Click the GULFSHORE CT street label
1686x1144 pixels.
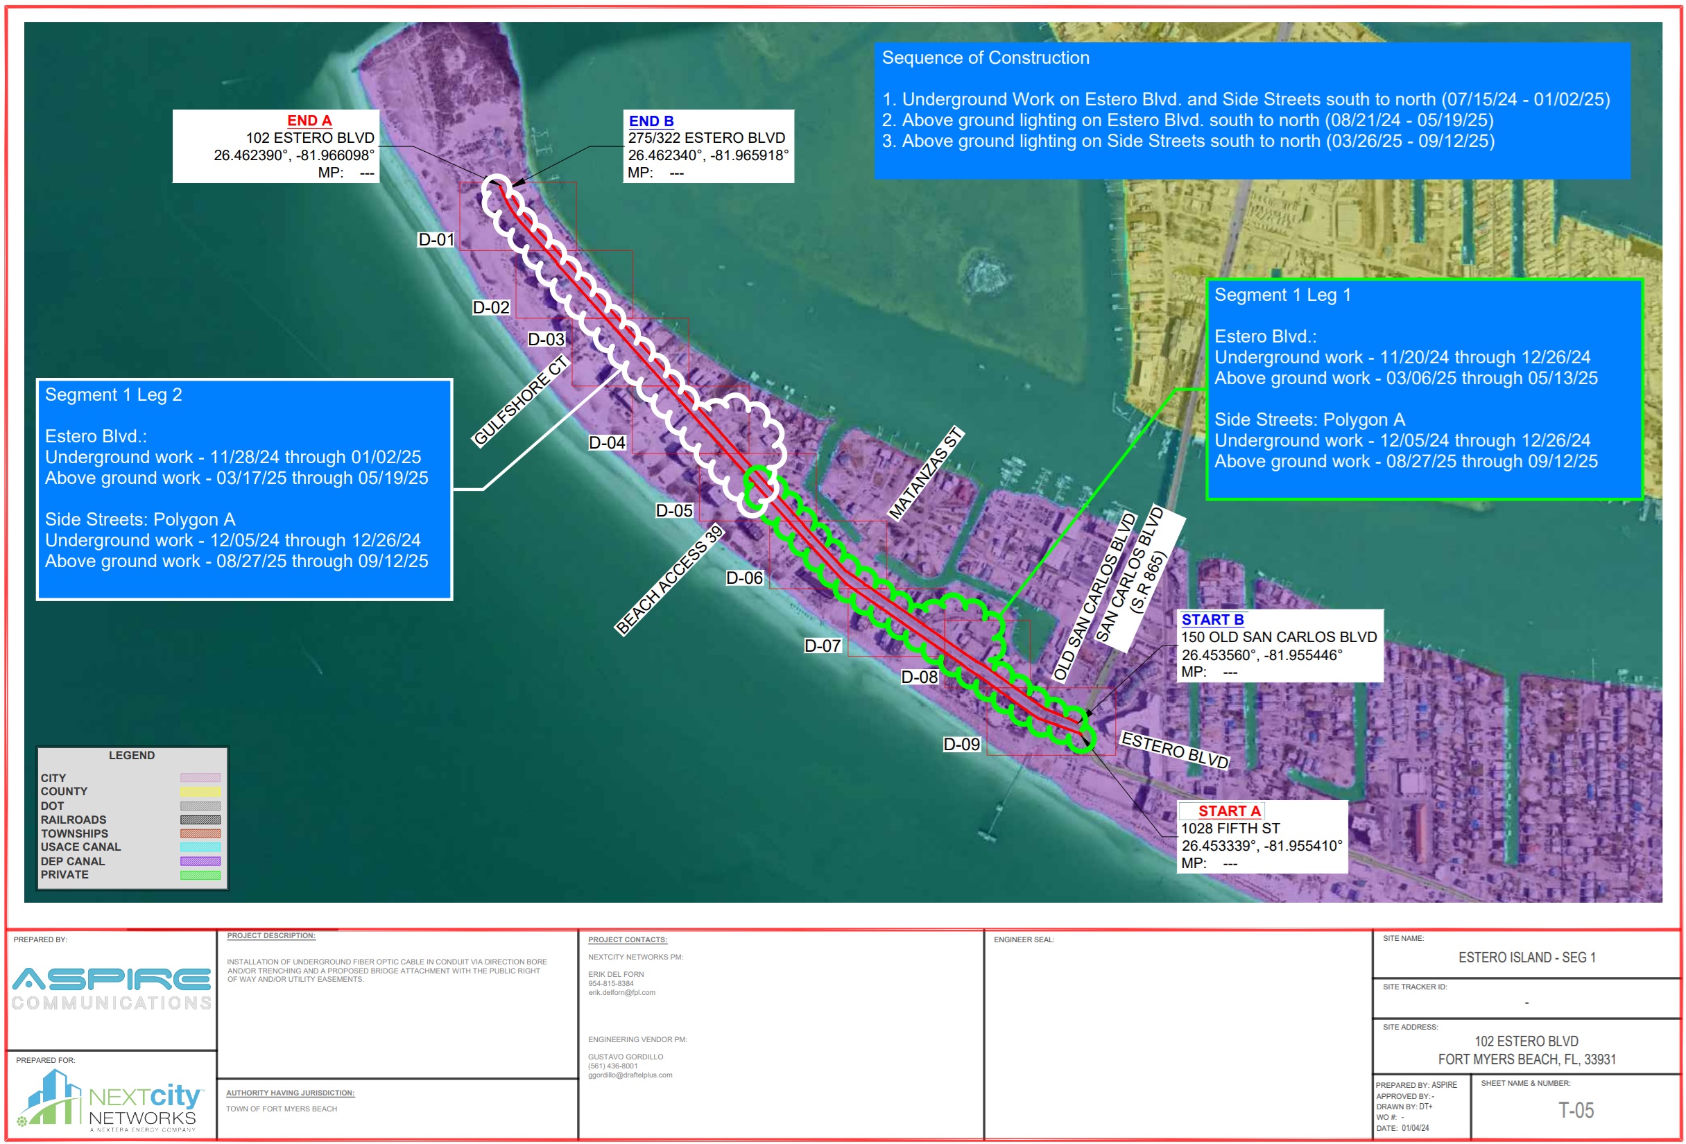click(x=520, y=401)
